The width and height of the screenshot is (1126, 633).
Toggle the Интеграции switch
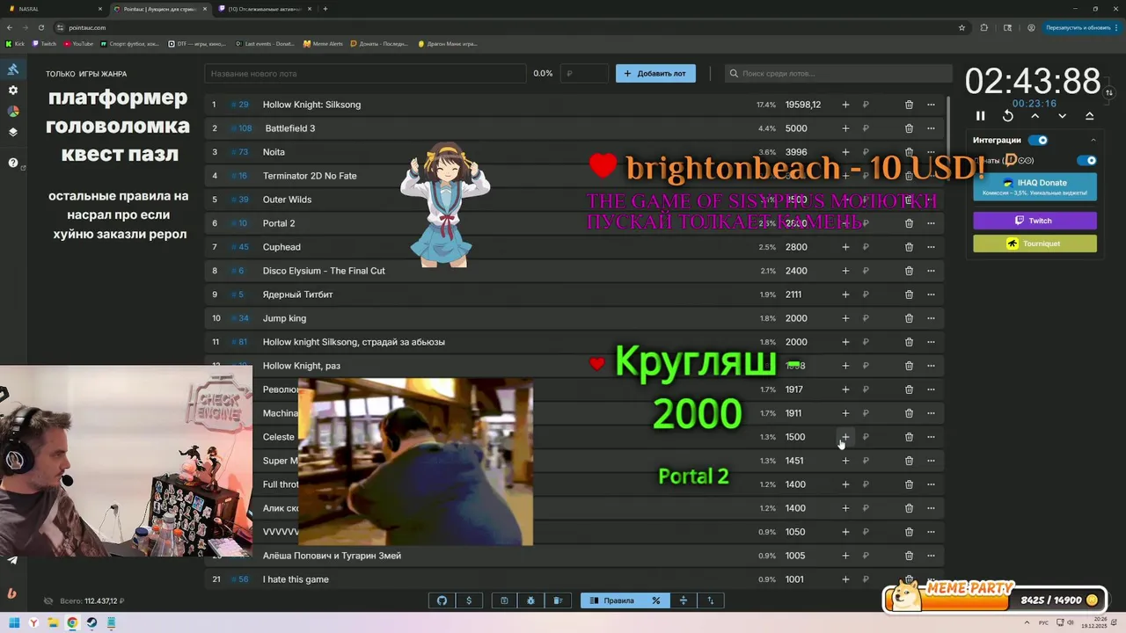(x=1039, y=140)
